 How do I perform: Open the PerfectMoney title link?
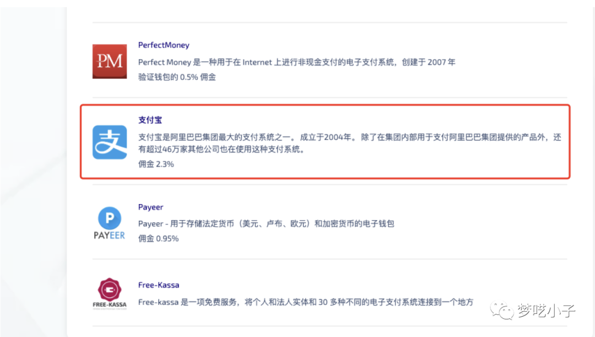point(164,45)
